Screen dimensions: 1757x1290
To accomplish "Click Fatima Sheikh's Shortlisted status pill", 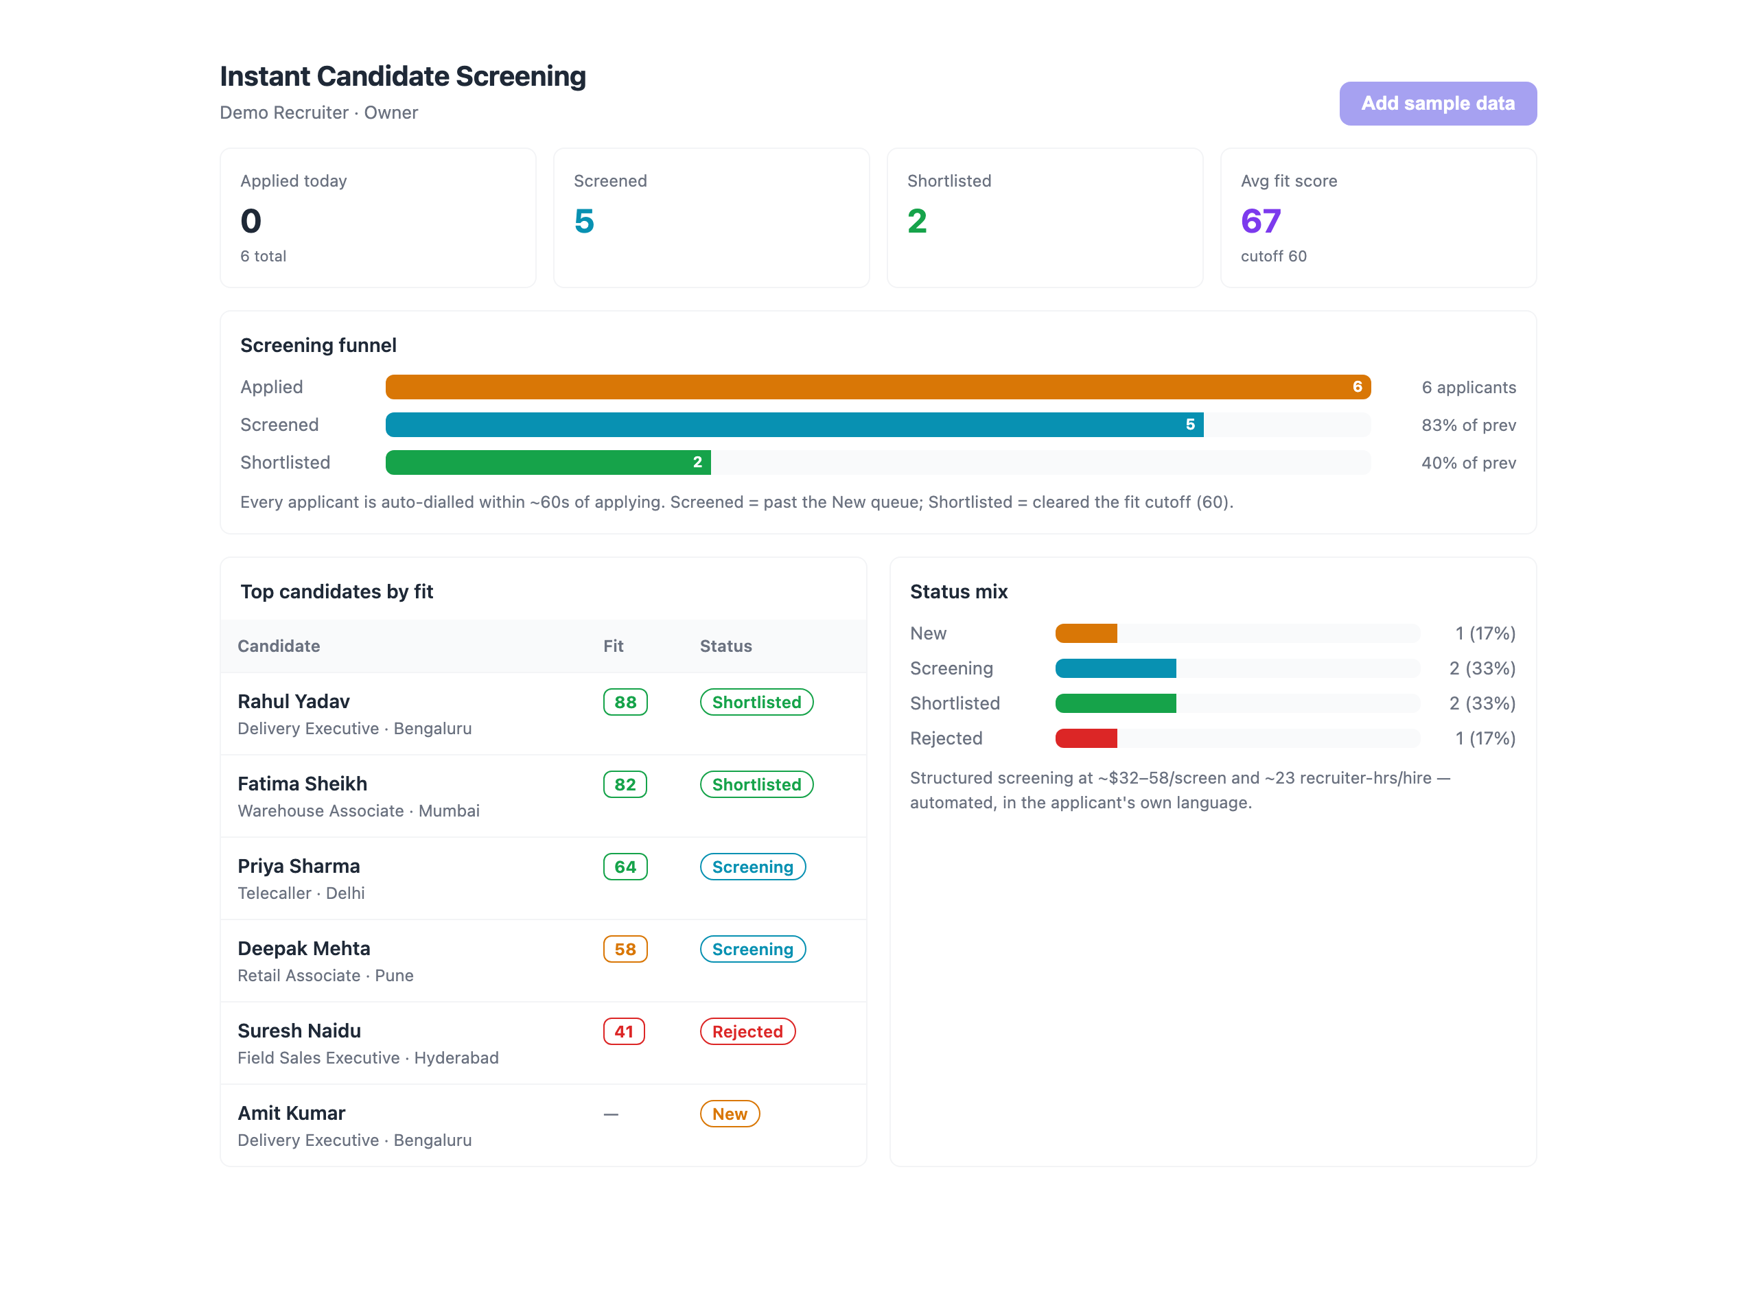I will click(757, 785).
